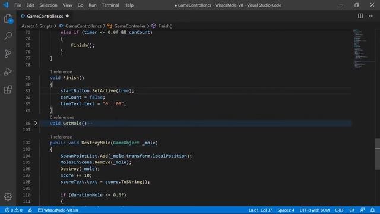Open the Extensions view
Image resolution: width=380 pixels, height=214 pixels.
pos(8,90)
